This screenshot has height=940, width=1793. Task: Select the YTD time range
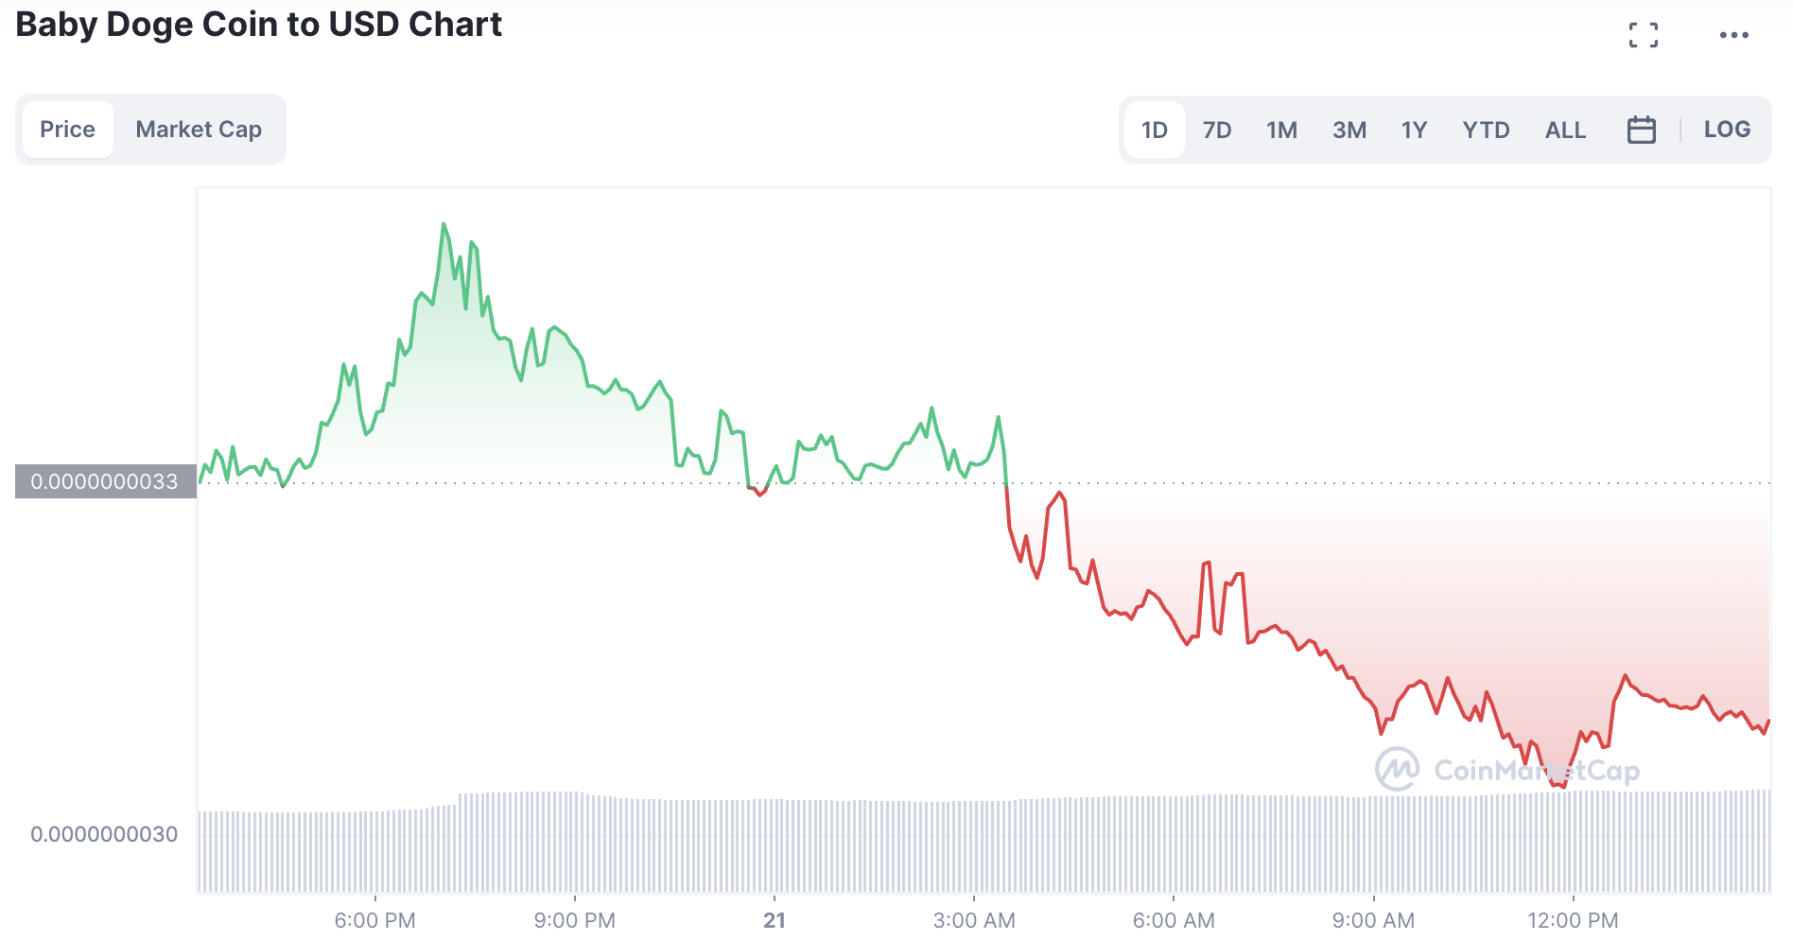(1486, 130)
